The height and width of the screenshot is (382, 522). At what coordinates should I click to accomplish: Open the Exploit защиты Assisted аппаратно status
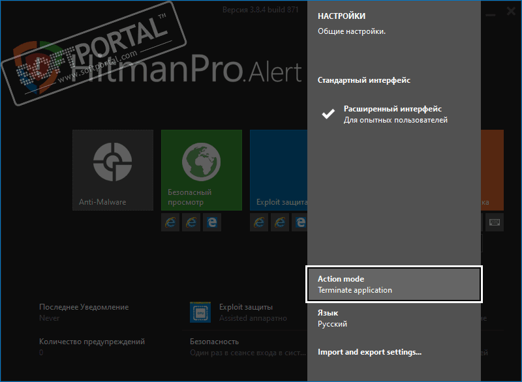point(253,312)
